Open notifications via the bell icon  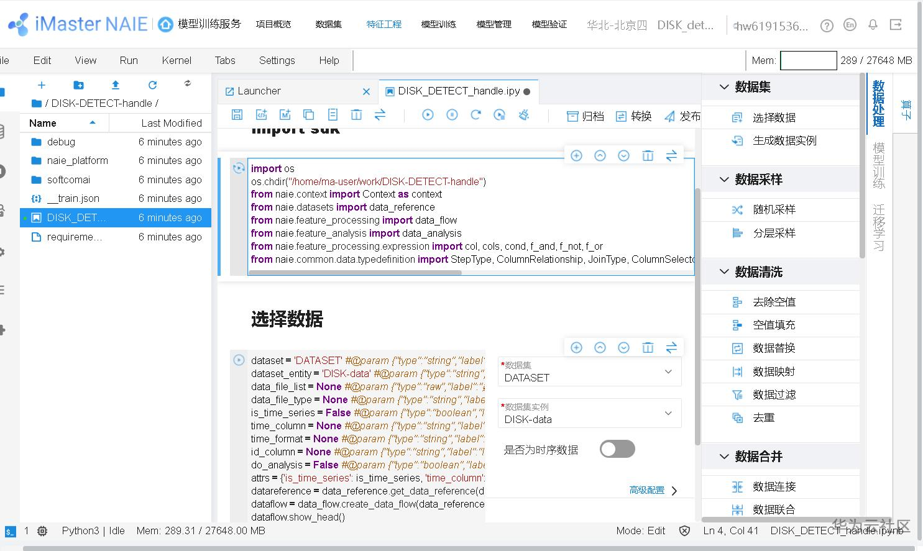873,25
